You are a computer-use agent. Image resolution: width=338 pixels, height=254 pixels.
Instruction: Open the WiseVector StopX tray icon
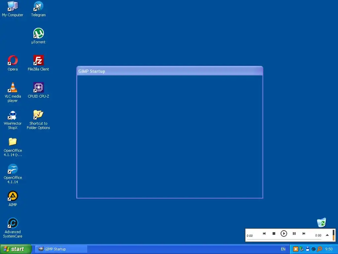pos(308,249)
